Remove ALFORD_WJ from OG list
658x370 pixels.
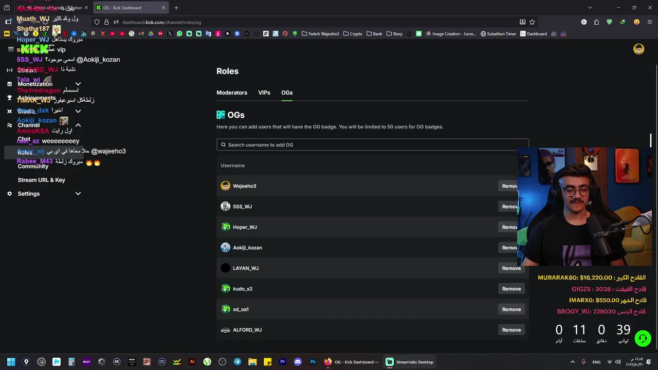511,330
